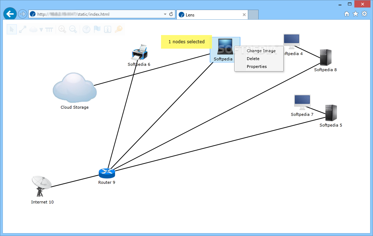
Task: Open a new blank tab
Action: pyautogui.click(x=253, y=15)
